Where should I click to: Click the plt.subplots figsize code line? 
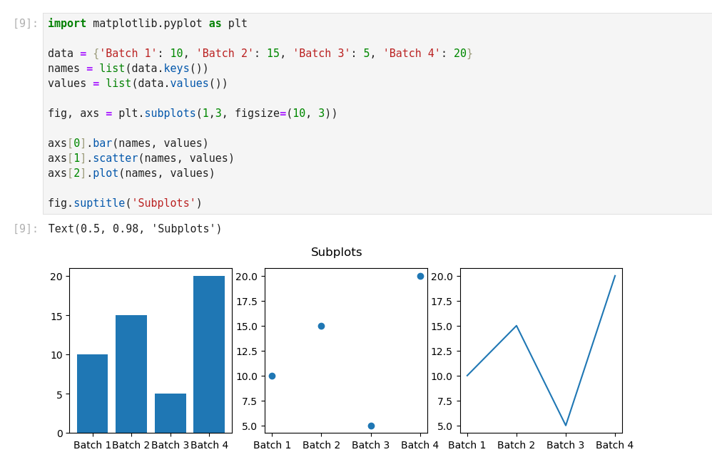pyautogui.click(x=192, y=113)
